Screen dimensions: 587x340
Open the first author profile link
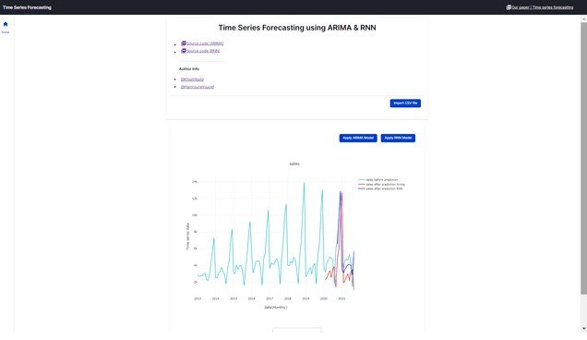[x=192, y=79]
